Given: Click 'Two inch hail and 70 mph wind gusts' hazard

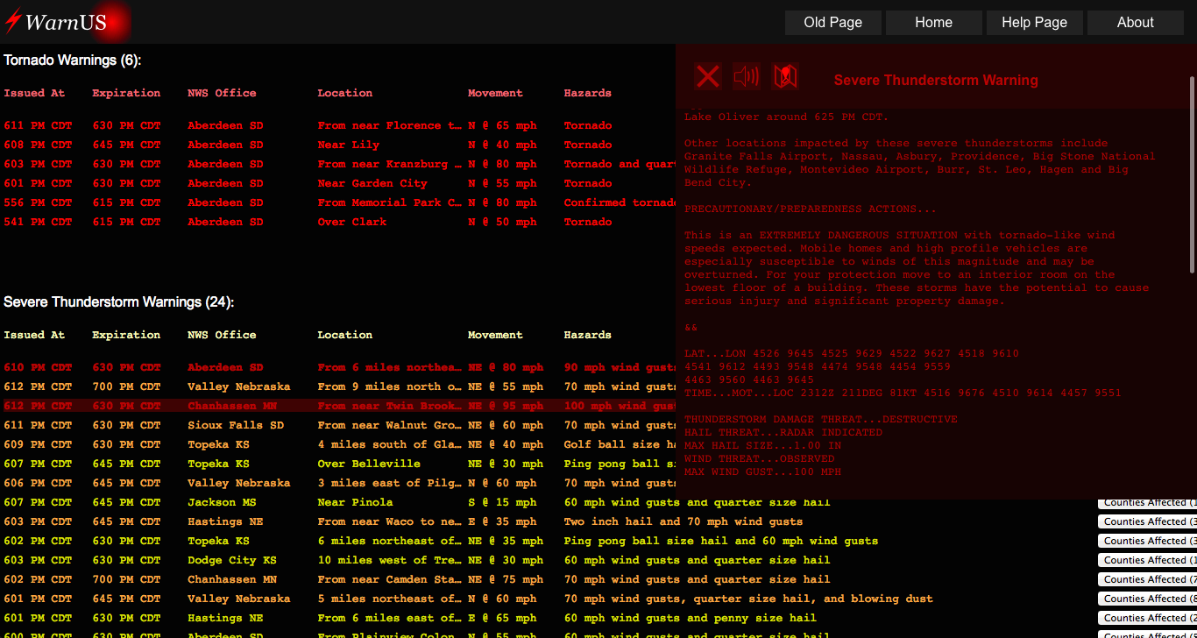Looking at the screenshot, I should tap(683, 521).
